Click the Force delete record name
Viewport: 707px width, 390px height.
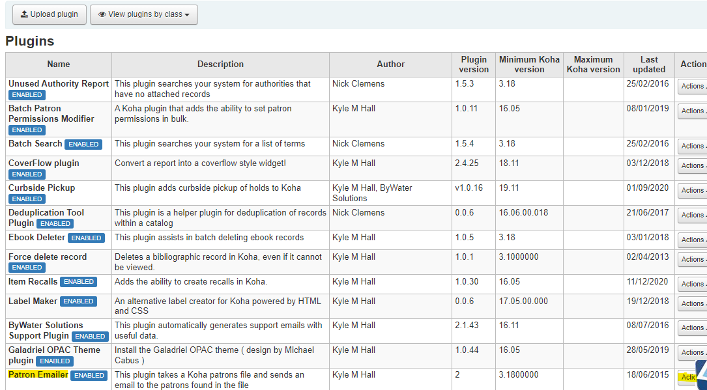tap(48, 257)
